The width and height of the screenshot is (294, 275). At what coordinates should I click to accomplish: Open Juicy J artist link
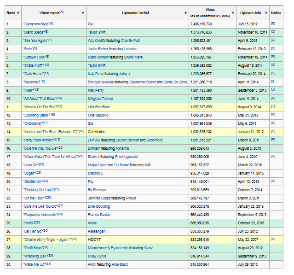point(124,74)
